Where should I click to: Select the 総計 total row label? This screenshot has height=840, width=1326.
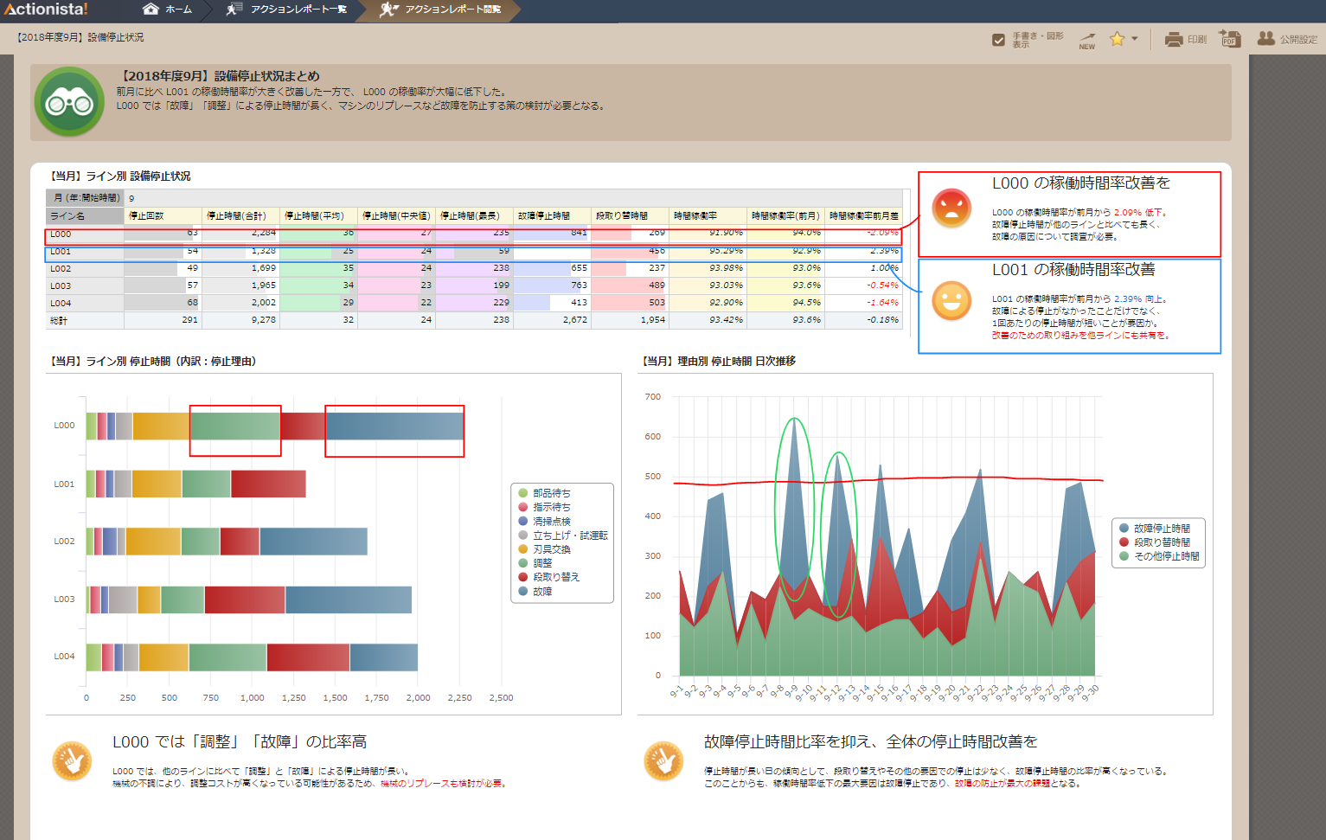coord(85,320)
